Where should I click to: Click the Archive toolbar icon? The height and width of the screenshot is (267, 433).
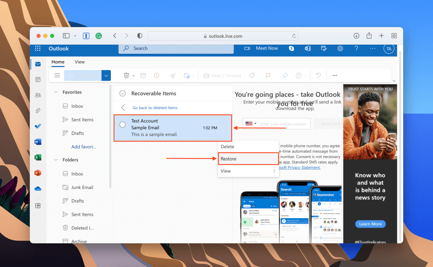pyautogui.click(x=143, y=75)
